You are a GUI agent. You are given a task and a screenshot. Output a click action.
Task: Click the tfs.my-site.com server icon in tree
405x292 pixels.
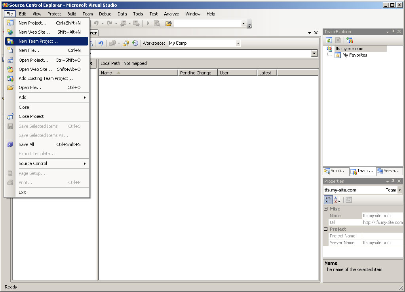(x=329, y=49)
